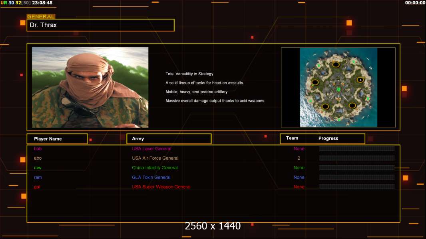
Task: Click ram's loading progress bar
Action: tap(357, 177)
